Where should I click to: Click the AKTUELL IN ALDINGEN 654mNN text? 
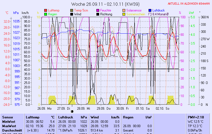click(x=189, y=4)
